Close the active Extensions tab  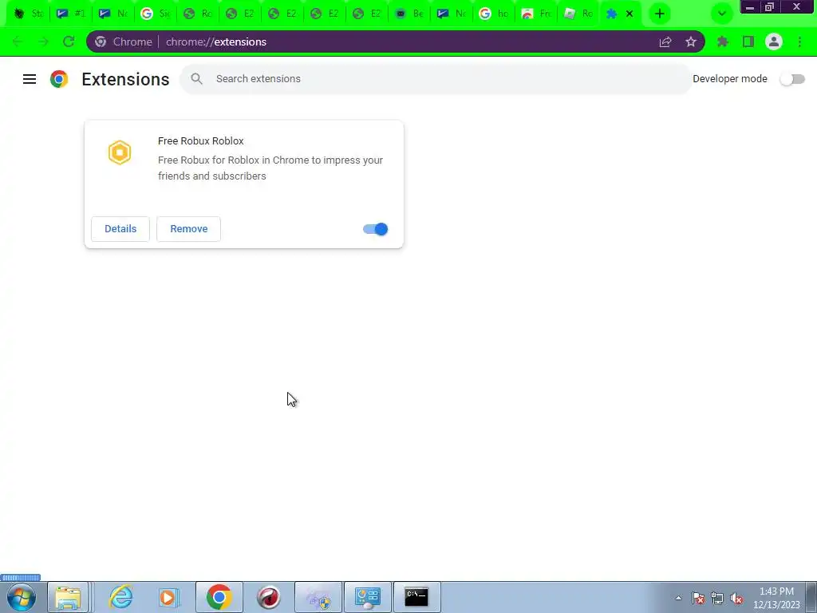[630, 14]
